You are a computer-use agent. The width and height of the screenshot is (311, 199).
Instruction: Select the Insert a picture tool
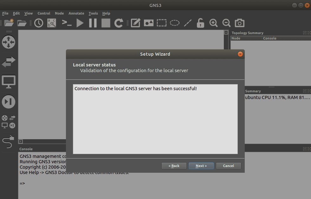click(149, 23)
